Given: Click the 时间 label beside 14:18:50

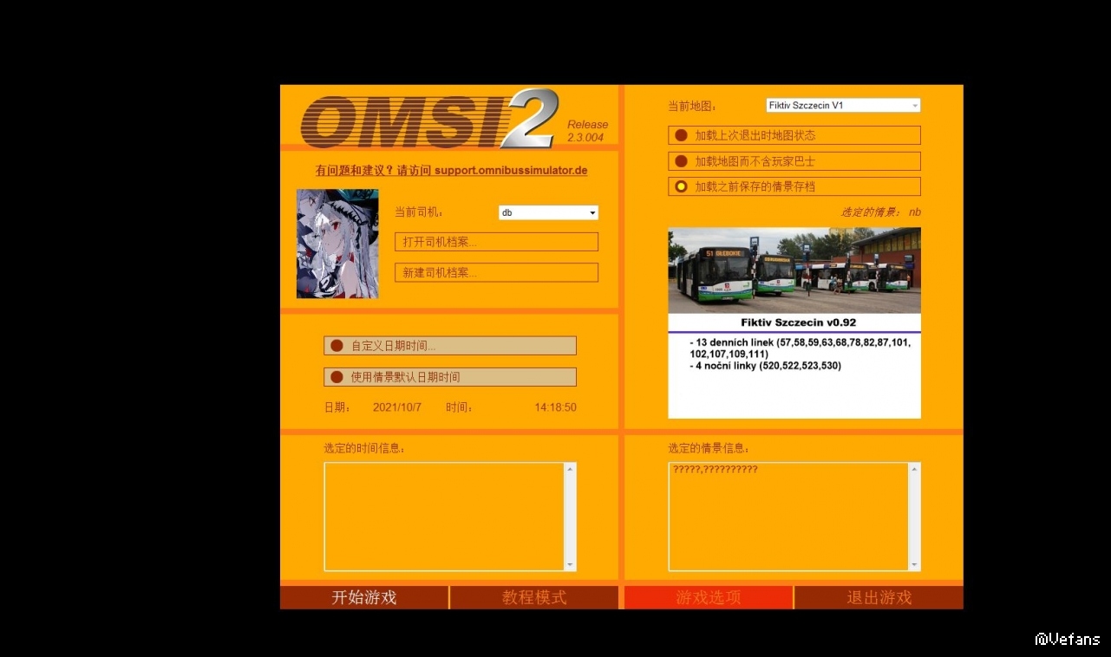Looking at the screenshot, I should coord(460,407).
